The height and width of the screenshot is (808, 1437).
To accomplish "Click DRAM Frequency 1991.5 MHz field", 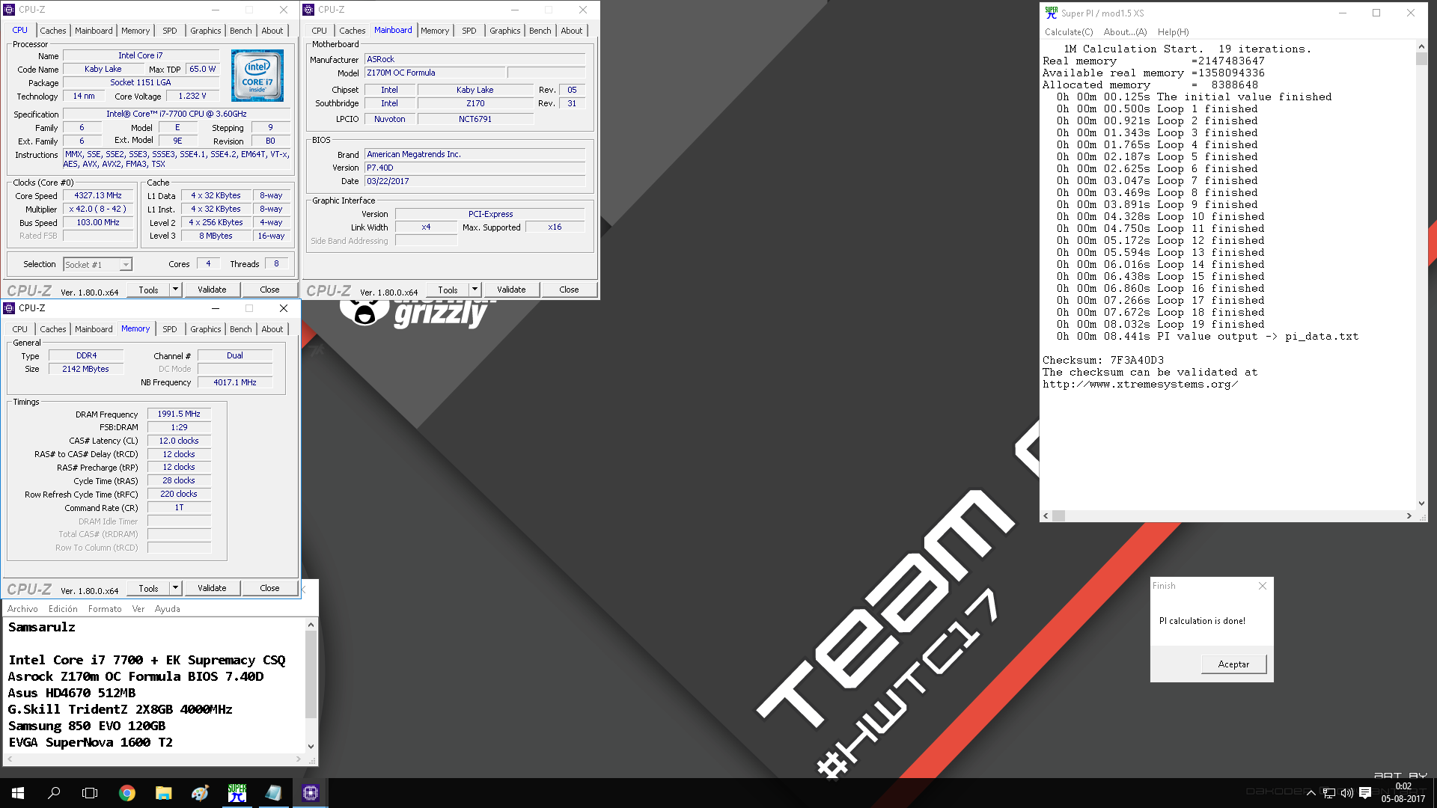I will [179, 414].
